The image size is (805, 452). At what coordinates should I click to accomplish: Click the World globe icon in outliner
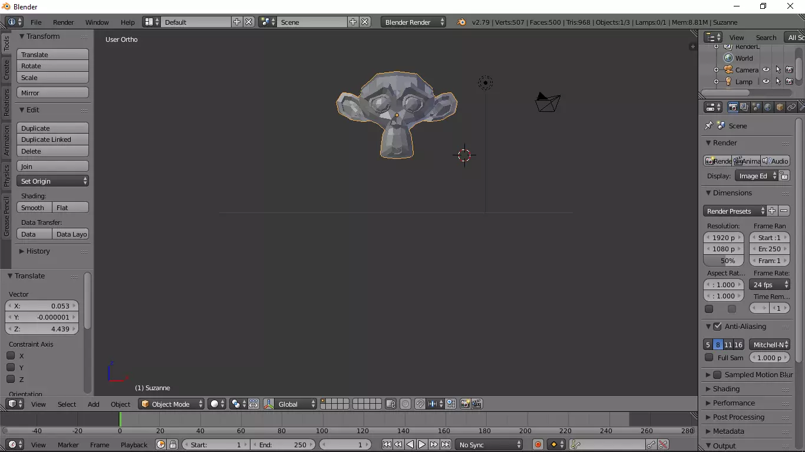point(728,58)
